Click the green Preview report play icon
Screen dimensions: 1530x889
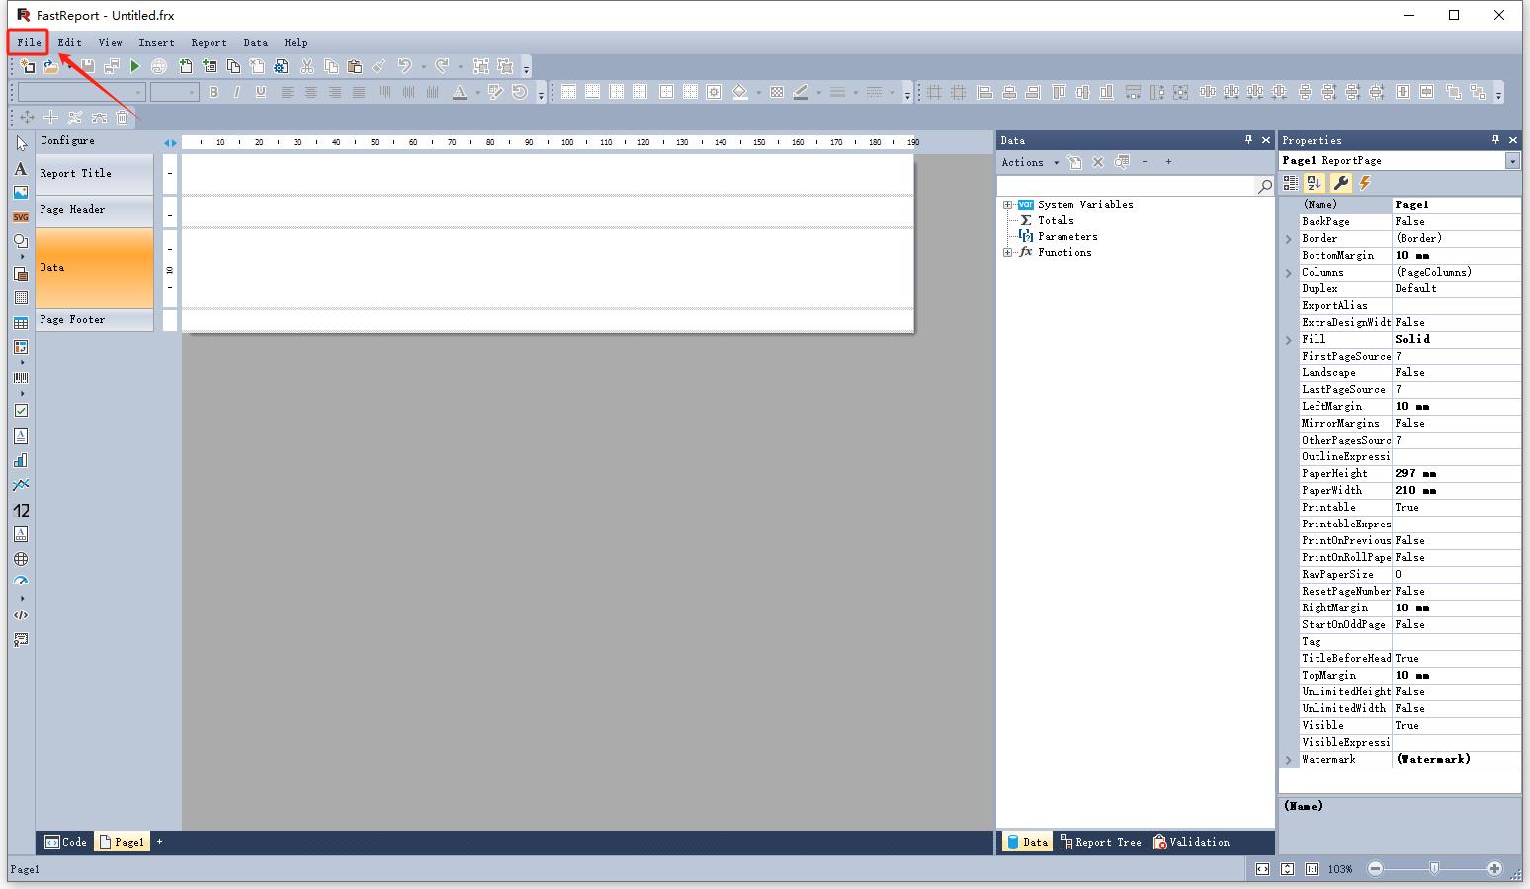coord(135,66)
